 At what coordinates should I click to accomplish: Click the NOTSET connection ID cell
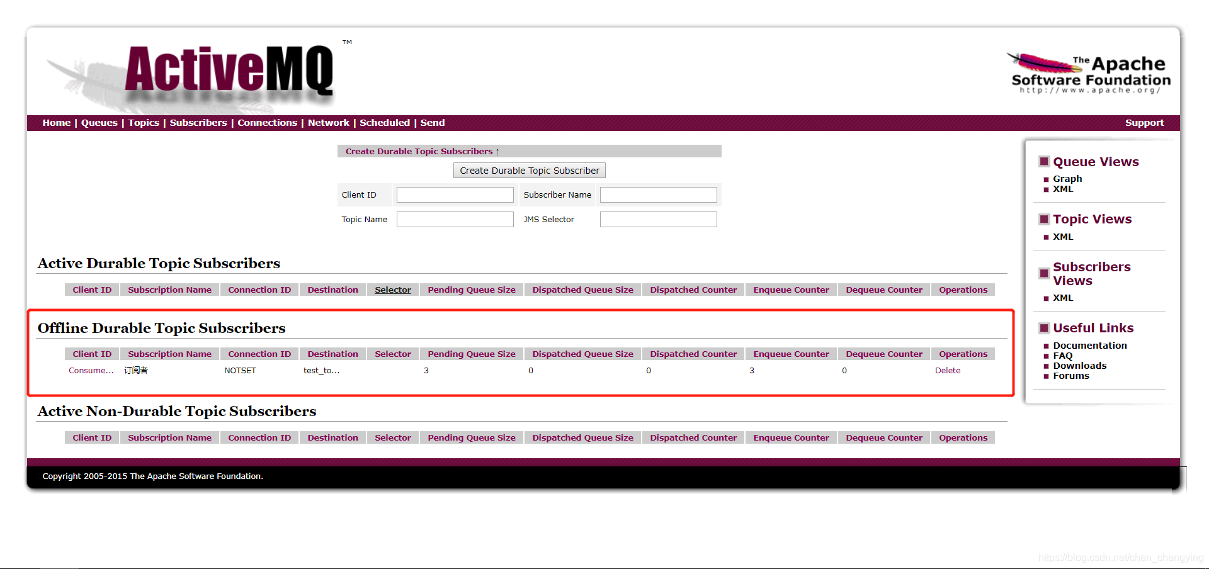click(240, 370)
